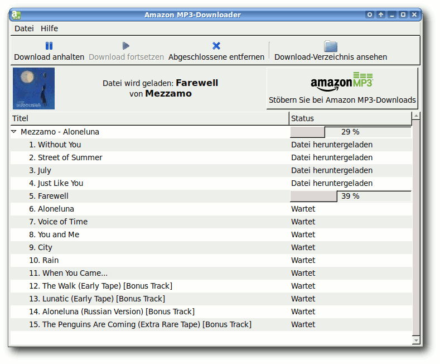
Task: Click the vertical scrollbar track
Action: point(416,228)
